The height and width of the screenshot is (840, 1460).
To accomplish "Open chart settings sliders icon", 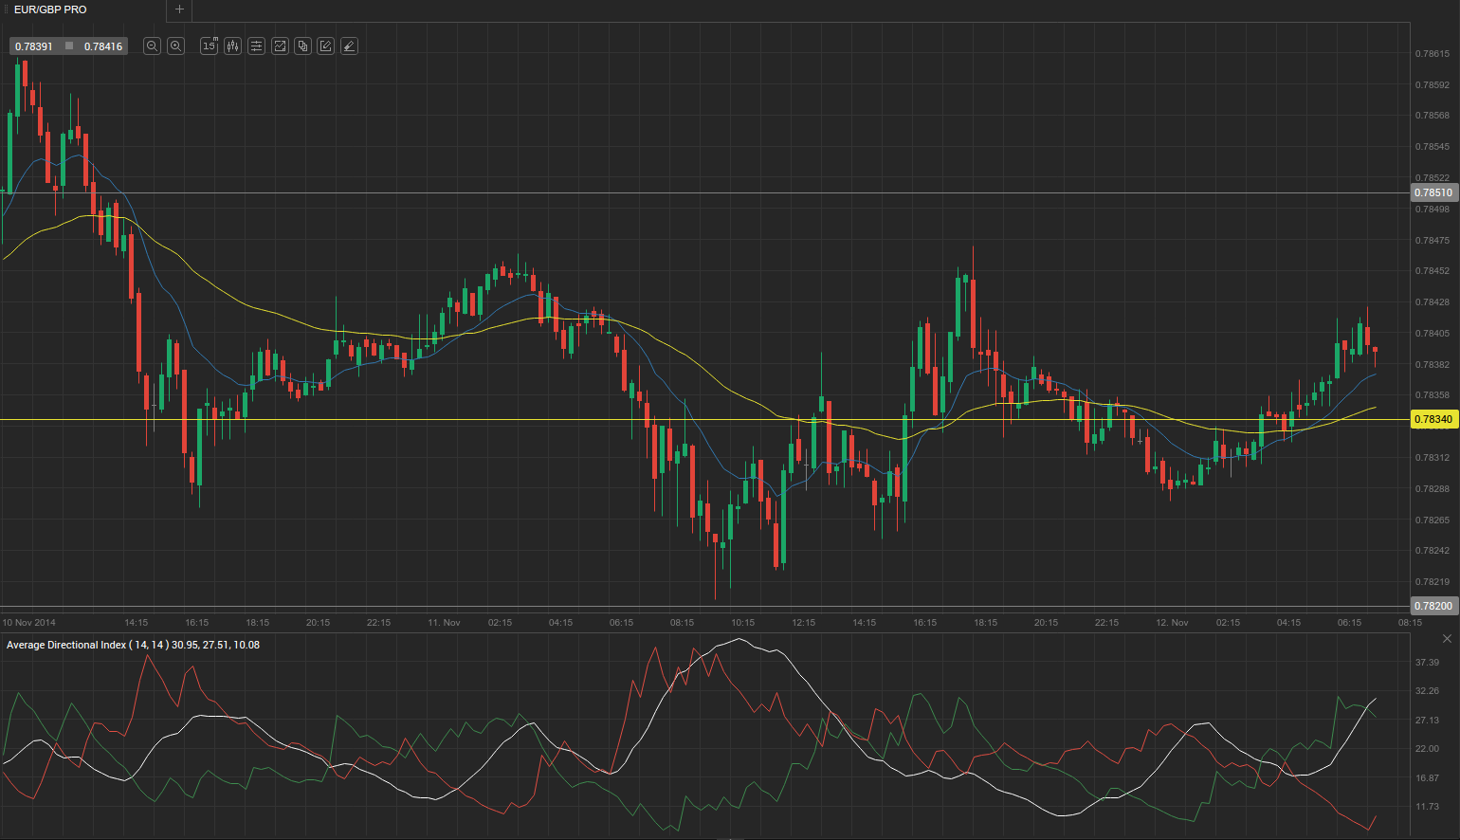I will [x=256, y=46].
